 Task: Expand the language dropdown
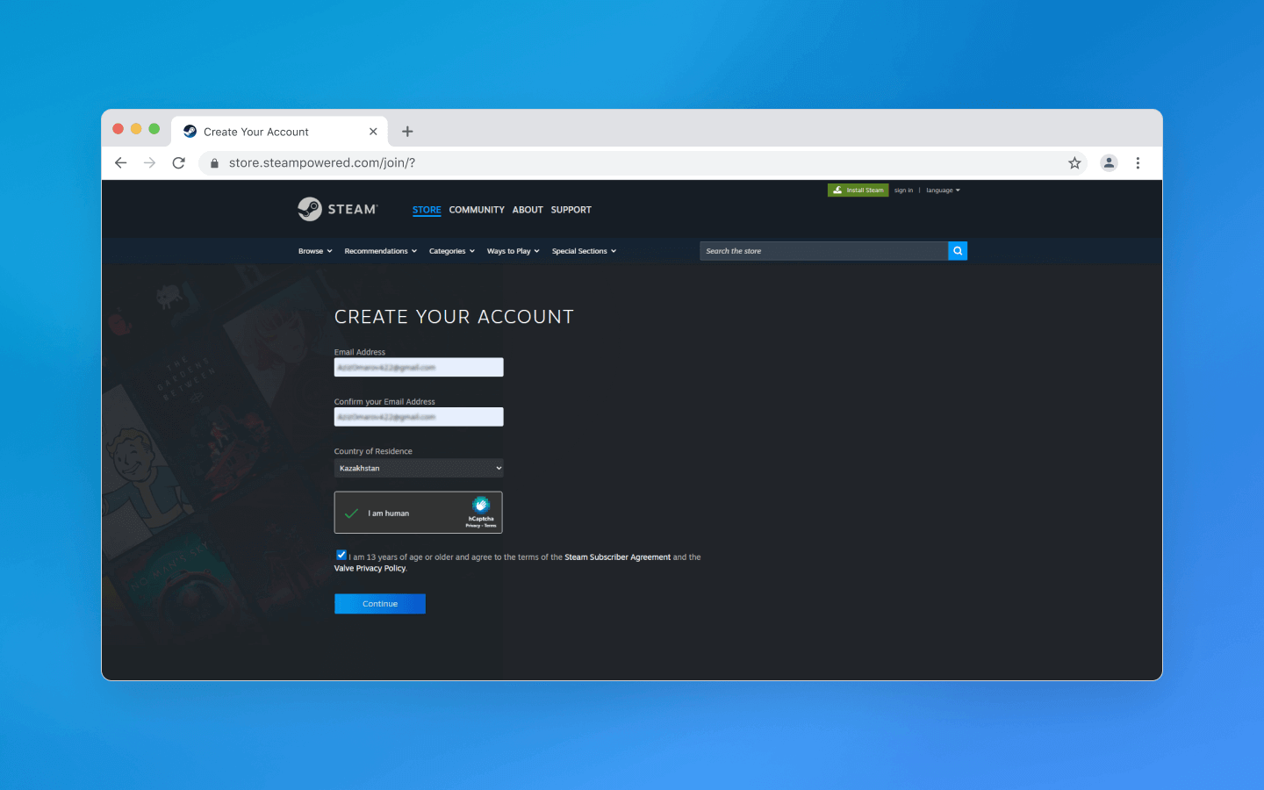click(x=942, y=190)
